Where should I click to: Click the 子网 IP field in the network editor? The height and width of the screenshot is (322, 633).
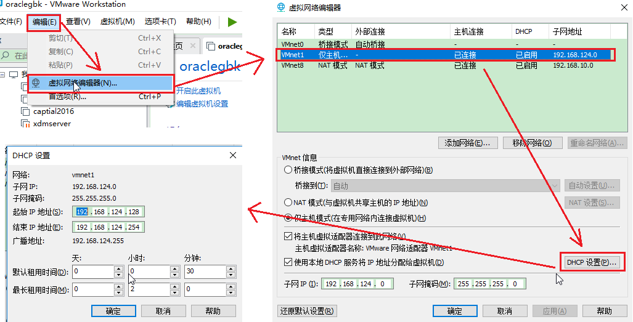(x=357, y=284)
